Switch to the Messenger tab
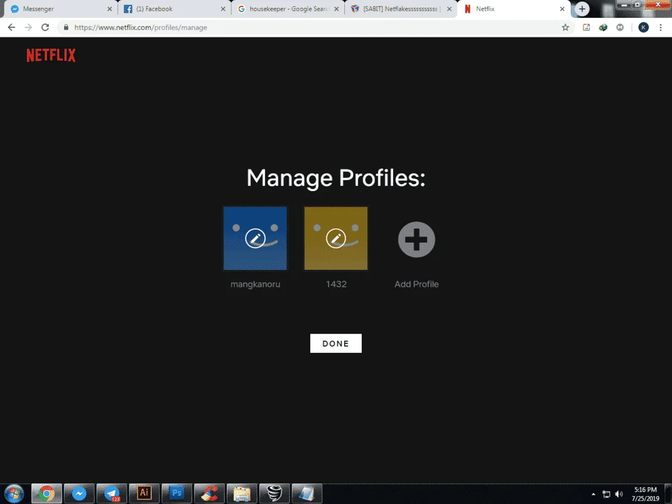 (x=60, y=9)
